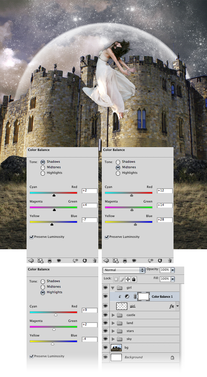
Task: Click fx icon on girl layer
Action: 171,306
